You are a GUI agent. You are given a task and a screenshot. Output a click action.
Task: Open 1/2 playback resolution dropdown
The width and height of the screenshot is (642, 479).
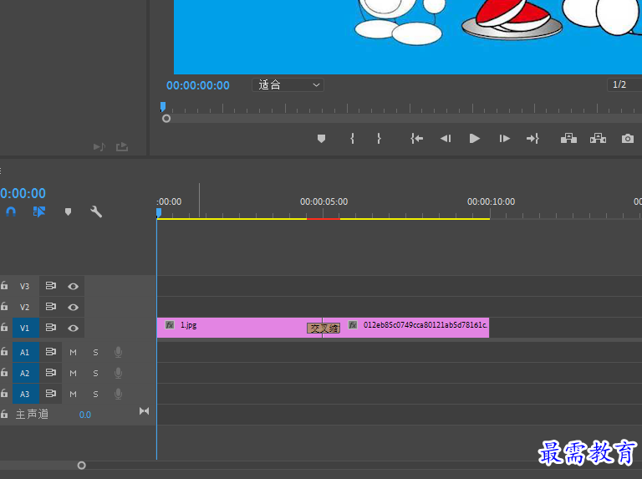tap(624, 84)
